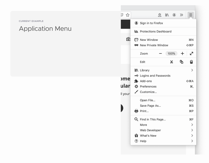Screen dimensions: 209x163
Task: Reset zoom via the 100% button
Action: tap(171, 53)
